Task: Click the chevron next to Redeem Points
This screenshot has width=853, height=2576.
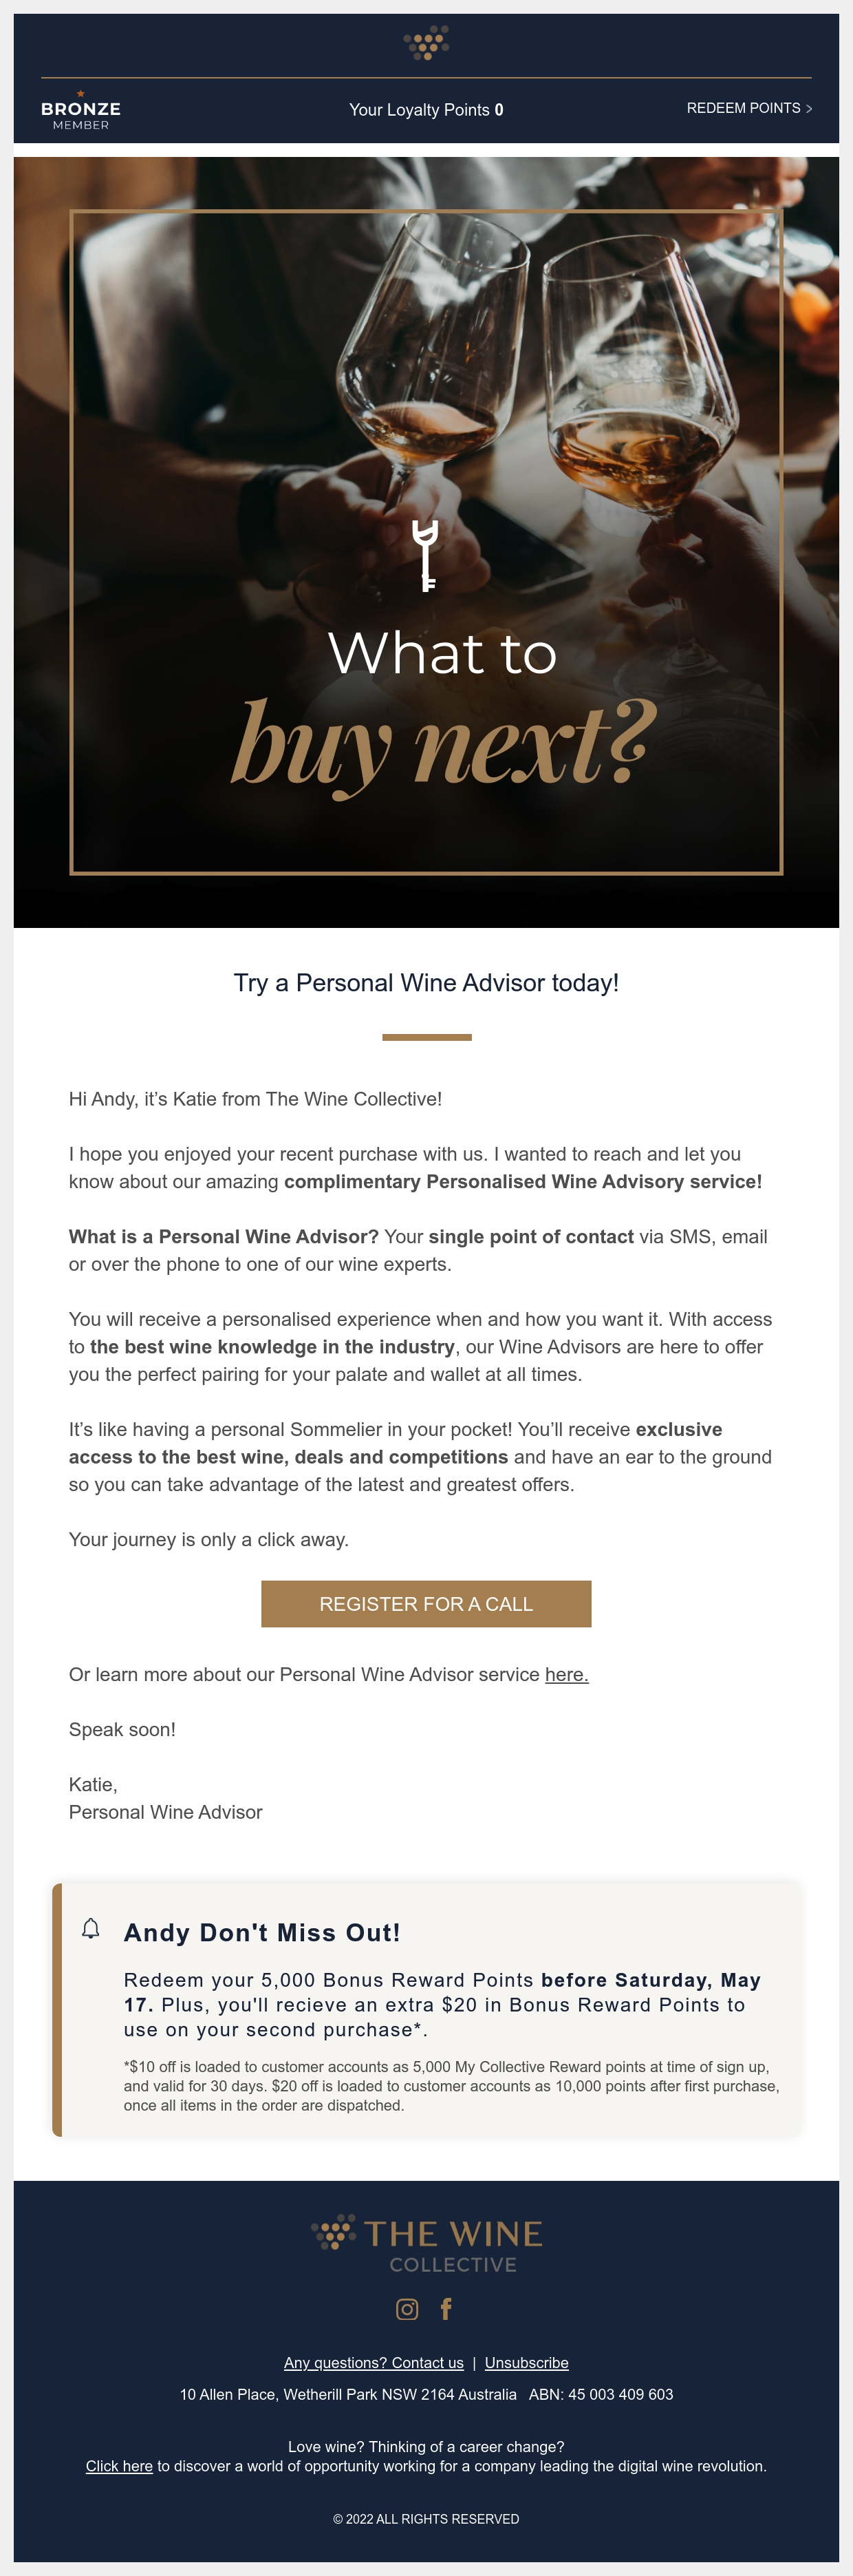Action: coord(809,109)
